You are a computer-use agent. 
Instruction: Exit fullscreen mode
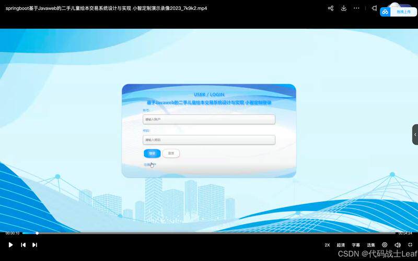[x=410, y=245]
